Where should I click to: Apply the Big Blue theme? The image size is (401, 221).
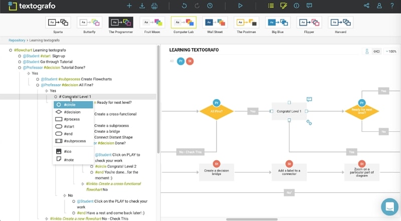278,25
